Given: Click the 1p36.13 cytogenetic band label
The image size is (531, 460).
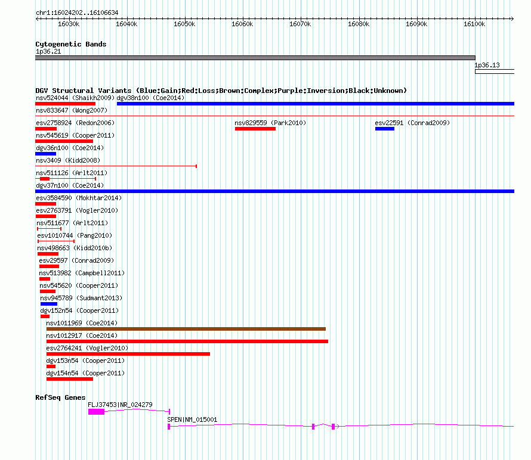Looking at the screenshot, I should click(487, 65).
